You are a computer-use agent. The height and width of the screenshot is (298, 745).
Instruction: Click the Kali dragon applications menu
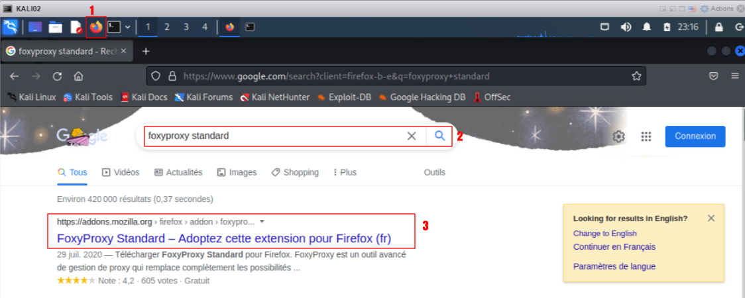11,27
